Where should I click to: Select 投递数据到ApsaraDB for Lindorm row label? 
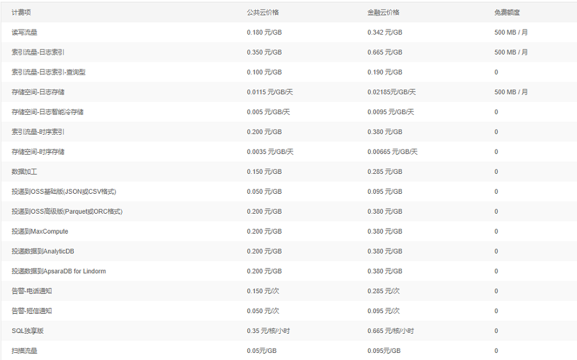click(x=58, y=271)
